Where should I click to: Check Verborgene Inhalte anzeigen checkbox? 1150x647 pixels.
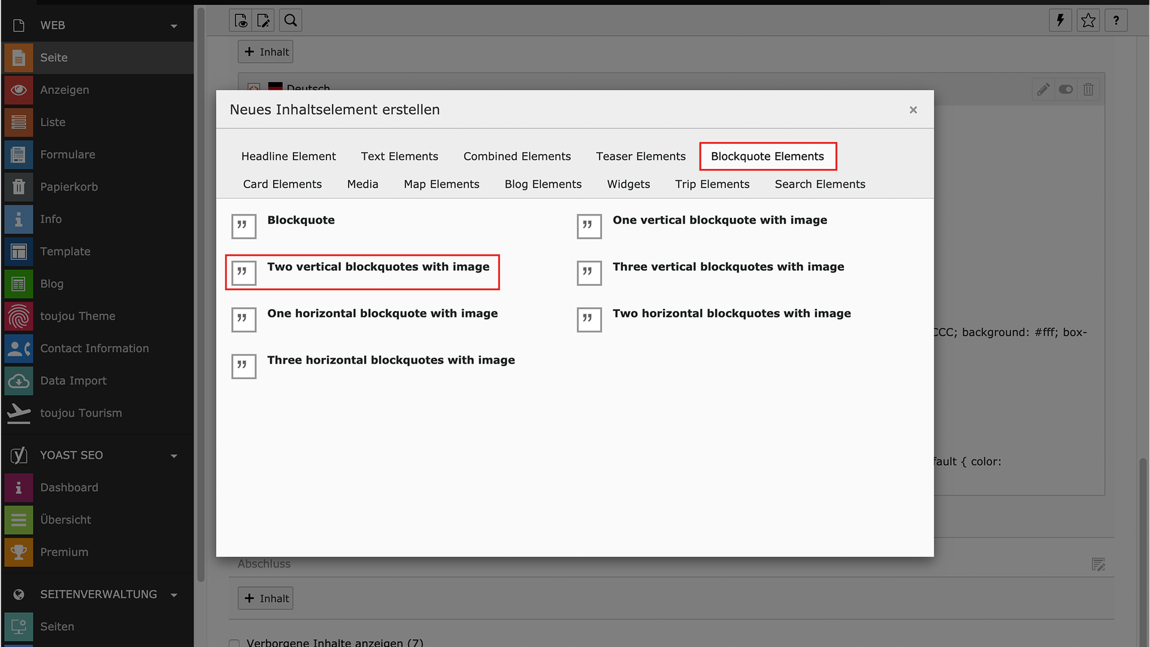tap(234, 643)
